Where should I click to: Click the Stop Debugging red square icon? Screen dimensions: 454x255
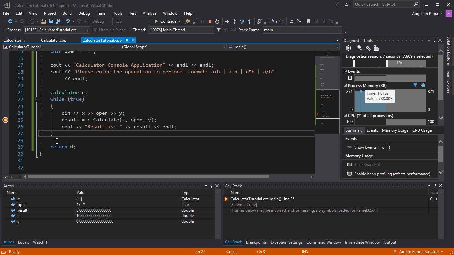(210, 21)
